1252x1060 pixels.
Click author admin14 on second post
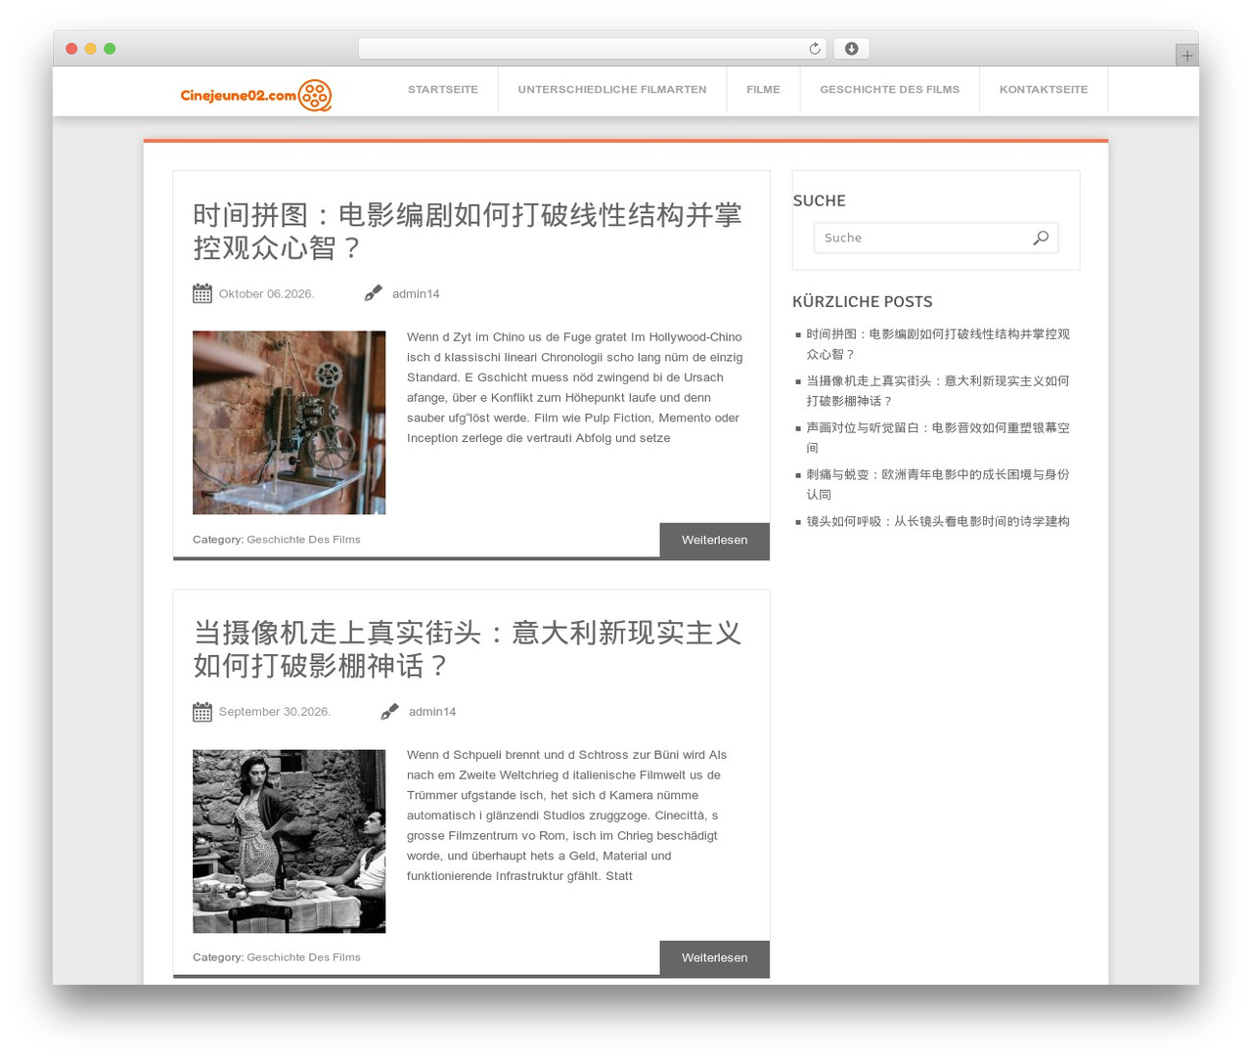click(432, 712)
